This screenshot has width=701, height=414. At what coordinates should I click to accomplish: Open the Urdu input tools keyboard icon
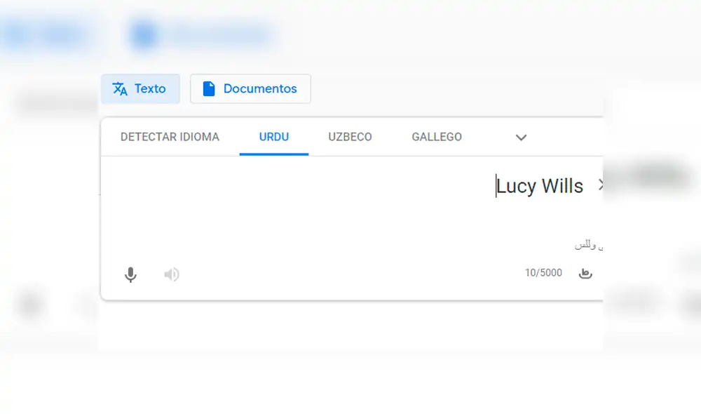(x=586, y=273)
